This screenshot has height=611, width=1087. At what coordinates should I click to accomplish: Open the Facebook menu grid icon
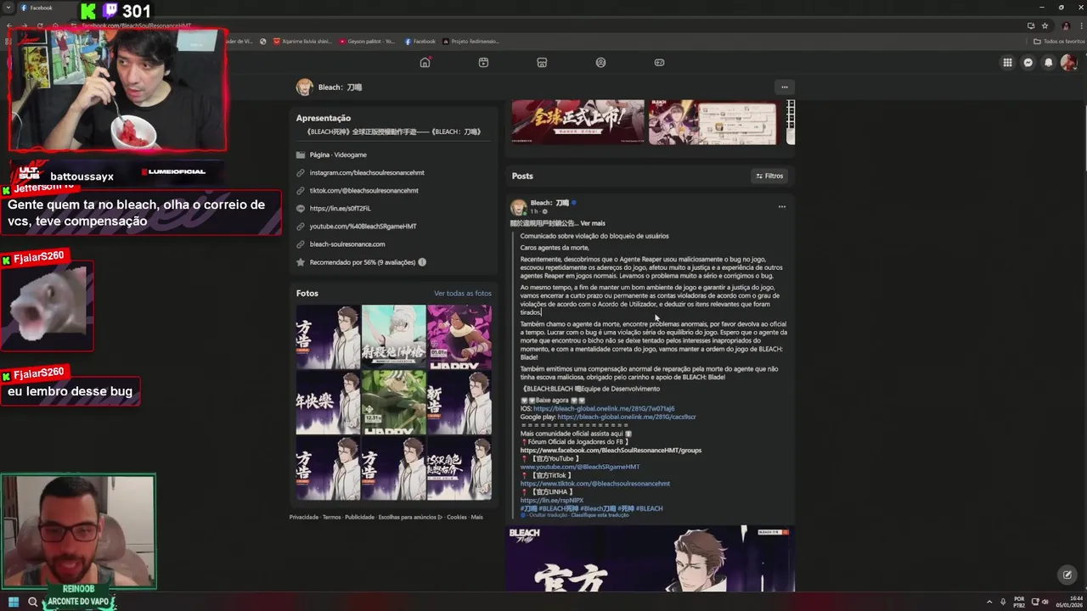pos(1007,62)
